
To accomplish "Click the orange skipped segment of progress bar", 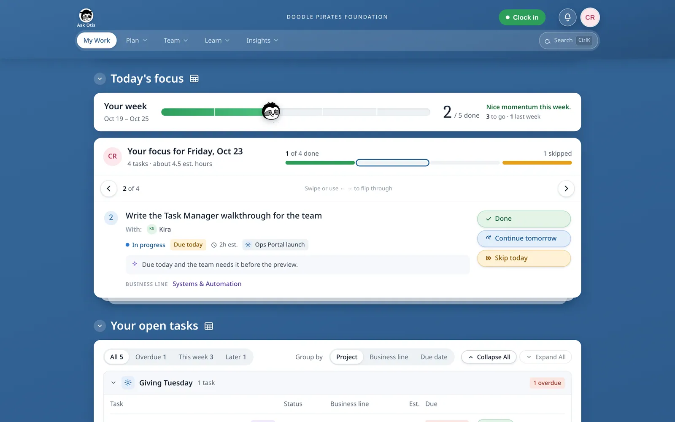I will tap(537, 163).
